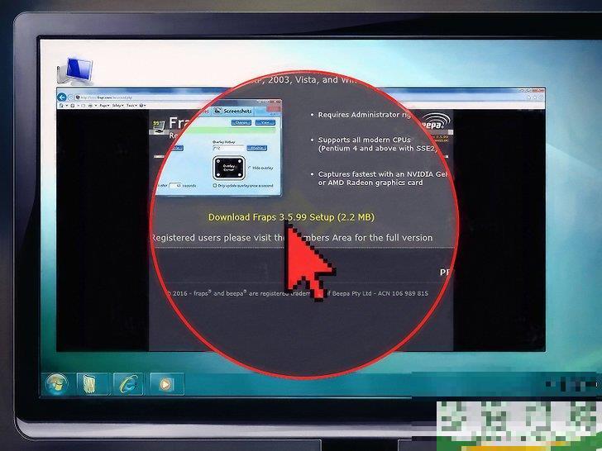
Task: Open the Windows Start menu orb
Action: pyautogui.click(x=56, y=383)
